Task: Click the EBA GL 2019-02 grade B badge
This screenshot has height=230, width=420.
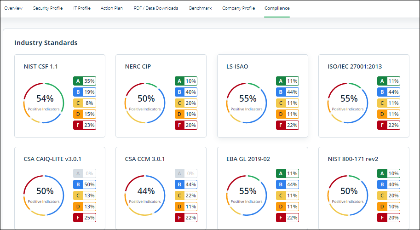Action: tap(287, 184)
